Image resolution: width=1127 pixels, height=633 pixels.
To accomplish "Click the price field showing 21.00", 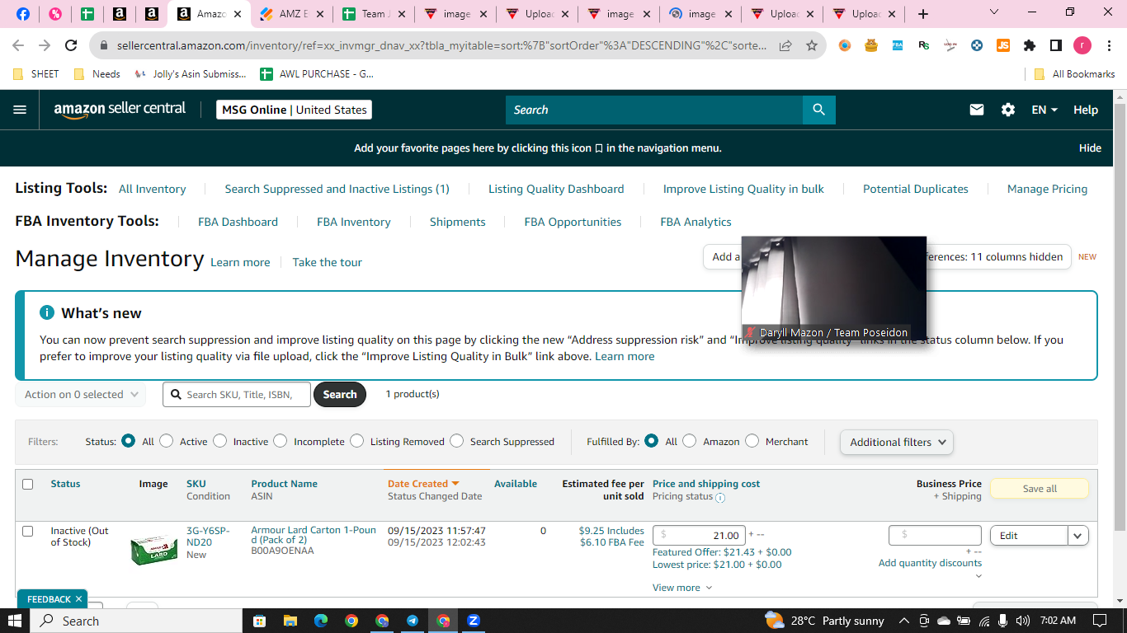I will click(699, 535).
